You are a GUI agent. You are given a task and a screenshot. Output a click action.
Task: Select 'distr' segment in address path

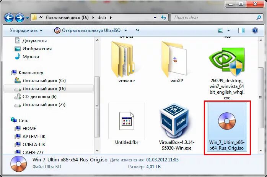click(102, 18)
